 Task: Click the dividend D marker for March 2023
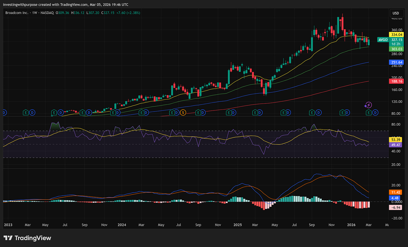coord(32,113)
